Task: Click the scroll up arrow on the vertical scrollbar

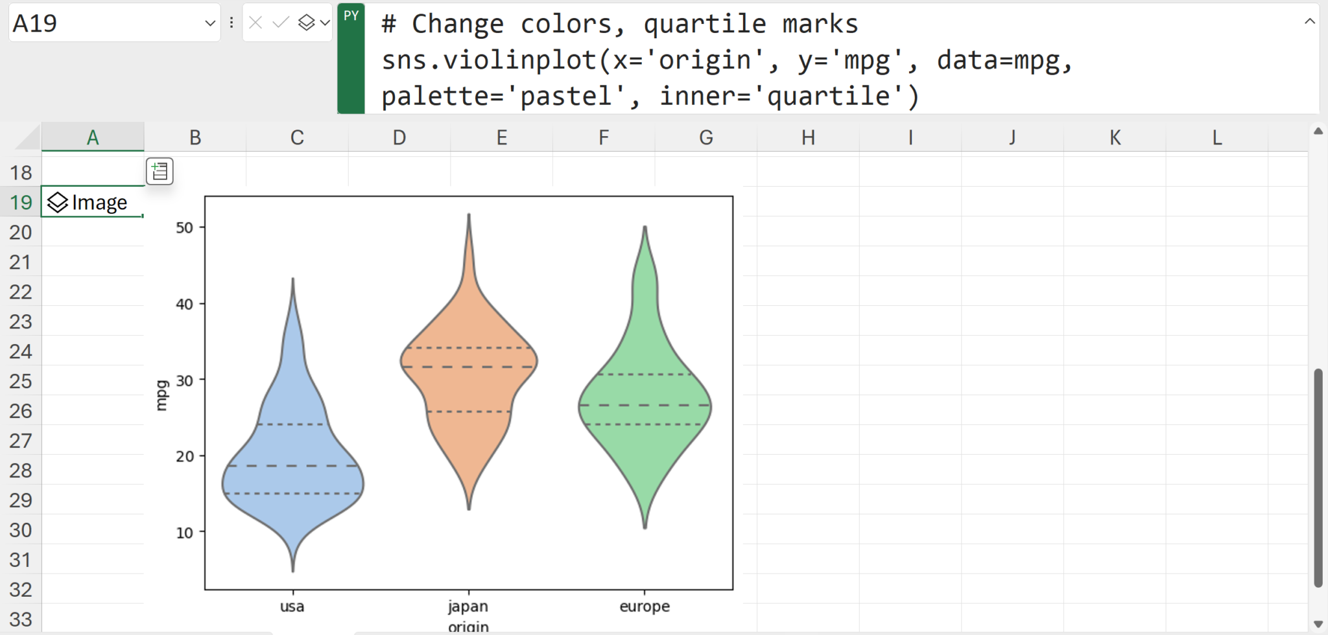Action: (x=1318, y=131)
